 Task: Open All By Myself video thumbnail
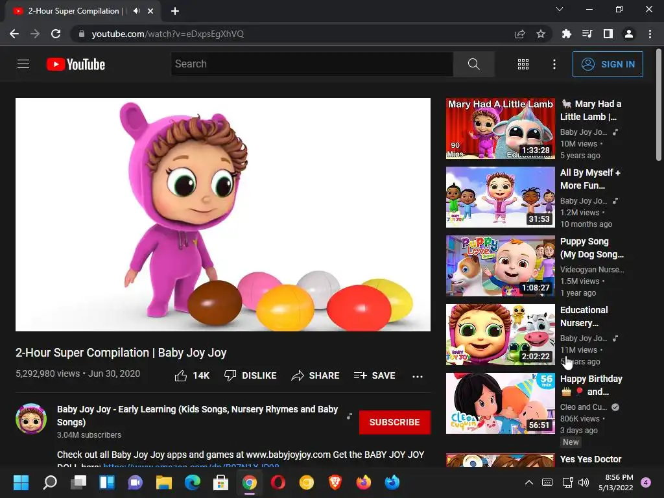click(x=500, y=197)
